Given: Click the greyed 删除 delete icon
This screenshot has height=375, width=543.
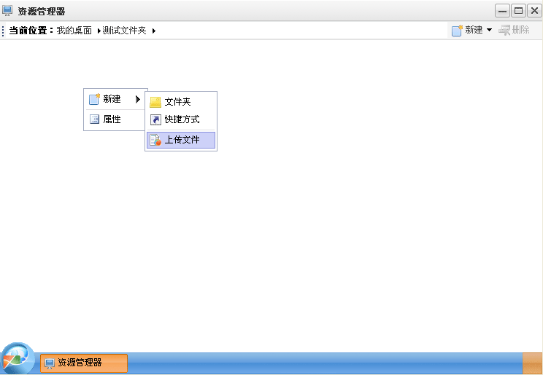Looking at the screenshot, I should 504,30.
